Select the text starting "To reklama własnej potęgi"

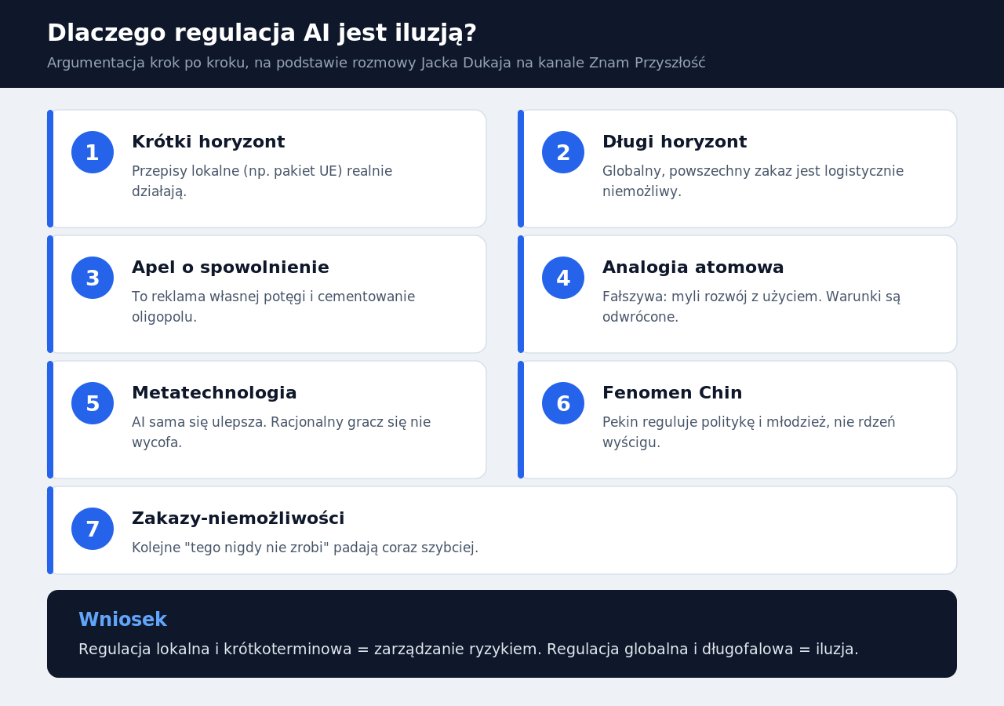(274, 307)
